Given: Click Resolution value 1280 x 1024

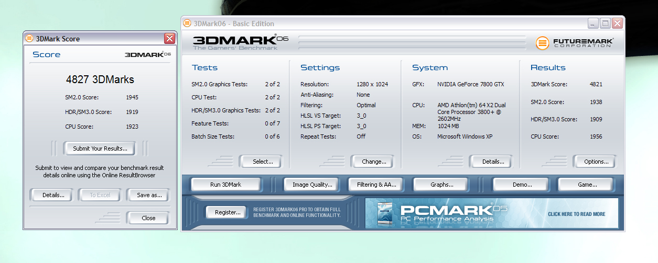Looking at the screenshot, I should [x=372, y=84].
